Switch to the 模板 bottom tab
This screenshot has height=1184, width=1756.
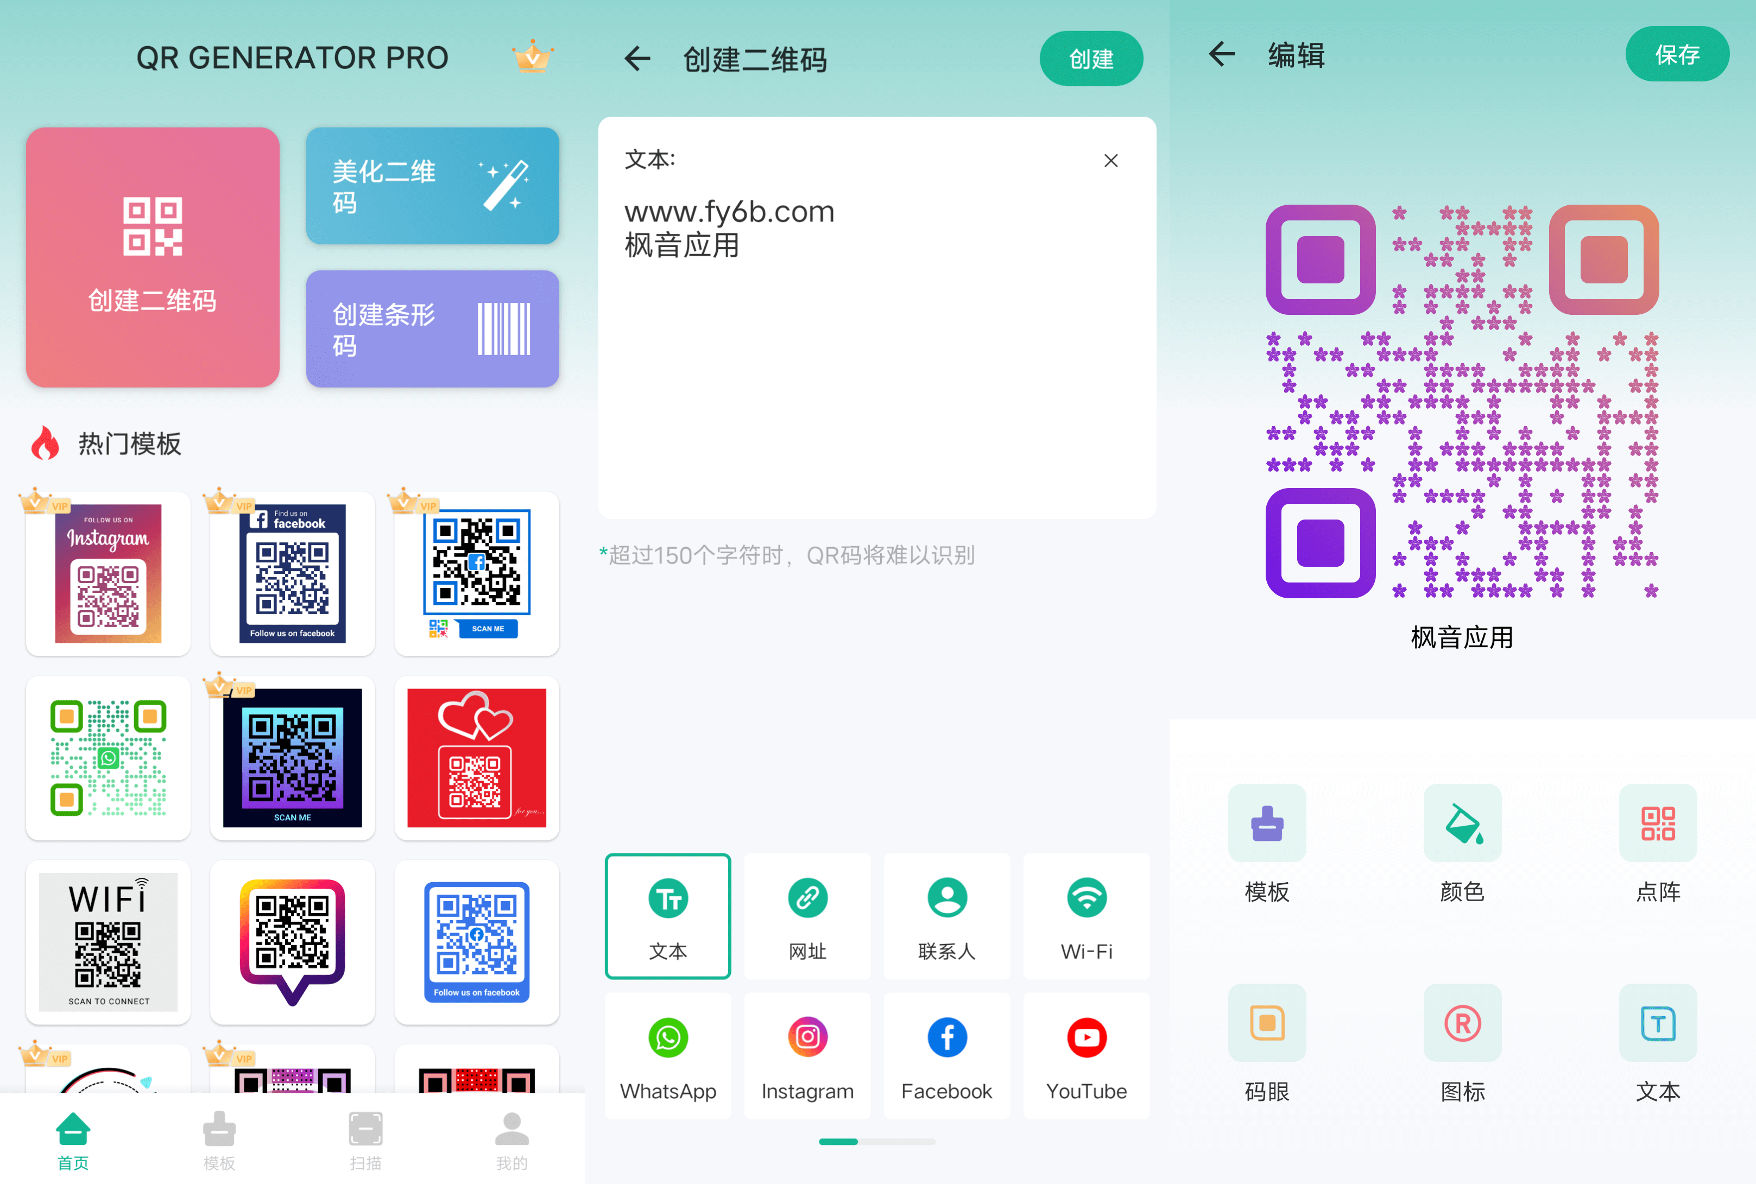tap(219, 1141)
